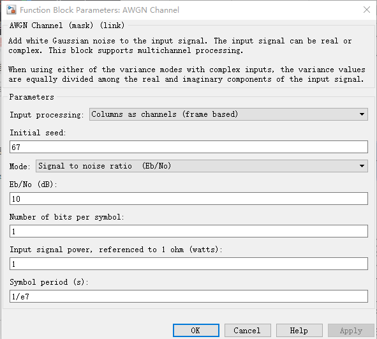The width and height of the screenshot is (377, 339).
Task: Close the Function Block Parameters dialog
Action: pyautogui.click(x=366, y=10)
